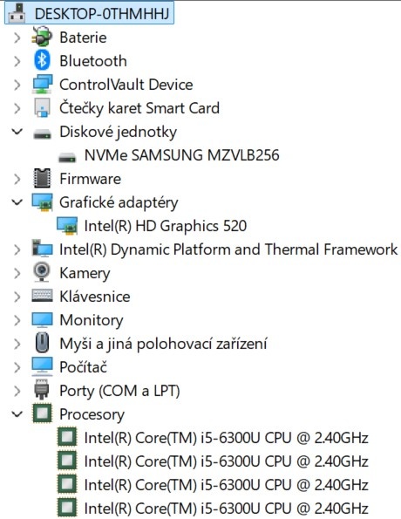Click the computer icon beside DESKTOP-0THMHHJ
This screenshot has height=519, width=401.
[x=17, y=14]
